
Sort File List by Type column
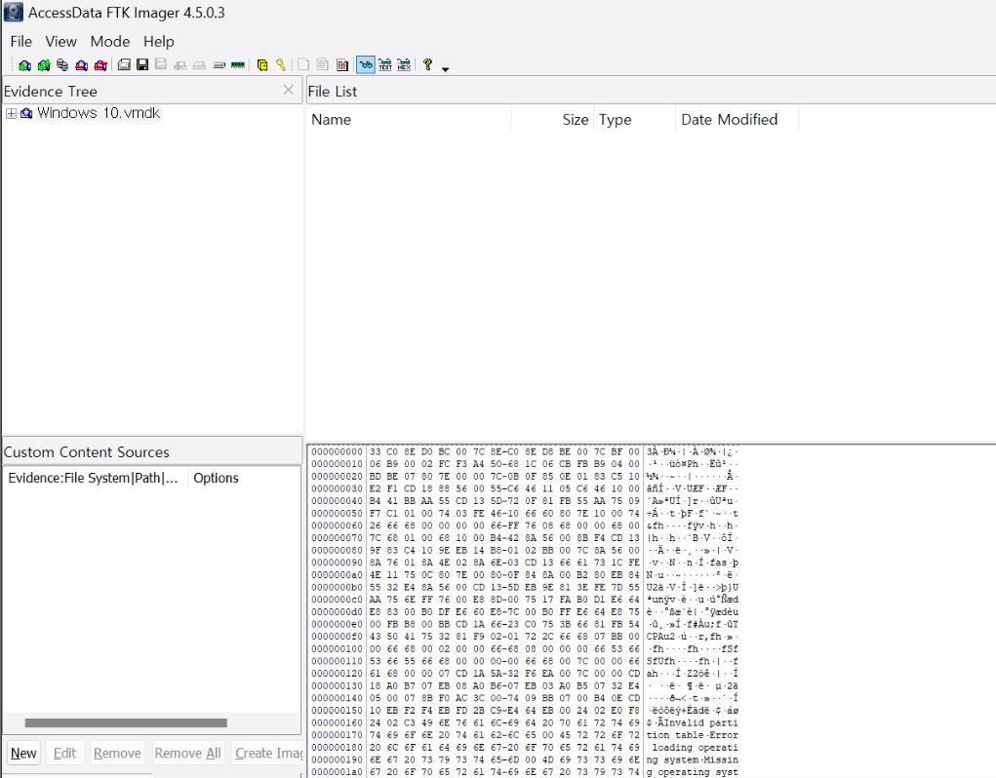(634, 119)
